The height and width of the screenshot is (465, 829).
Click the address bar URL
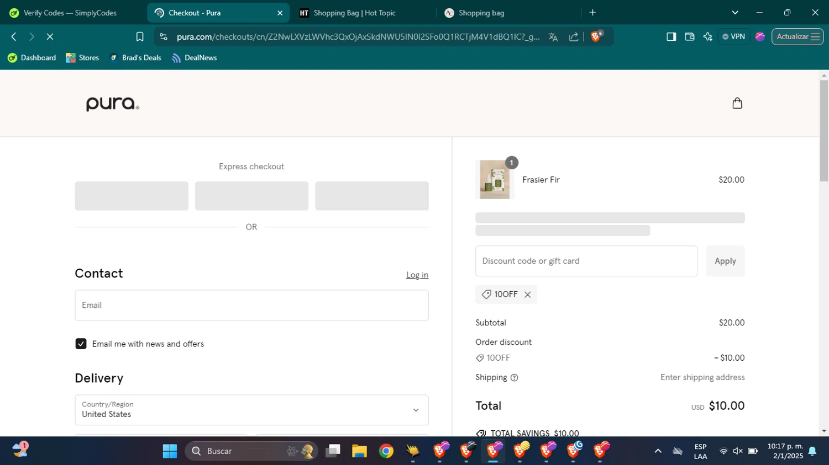point(358,36)
